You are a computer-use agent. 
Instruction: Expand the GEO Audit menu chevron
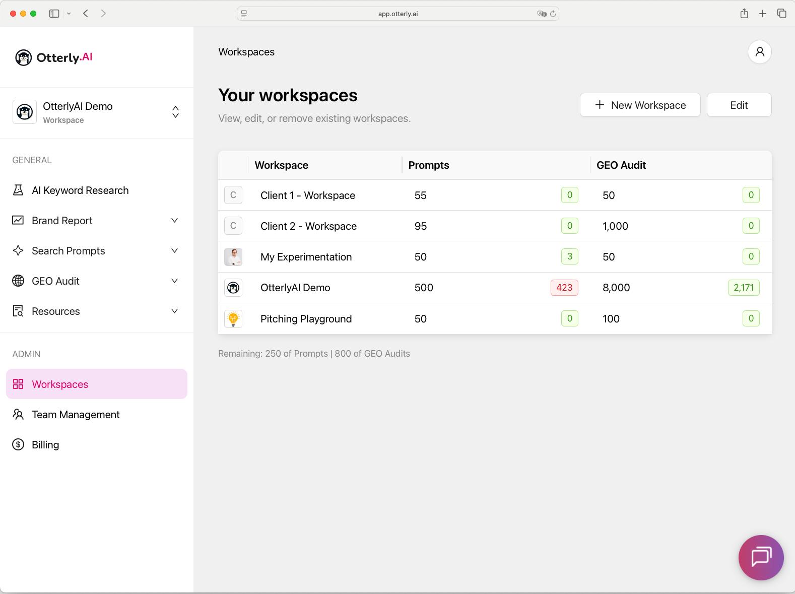[174, 281]
